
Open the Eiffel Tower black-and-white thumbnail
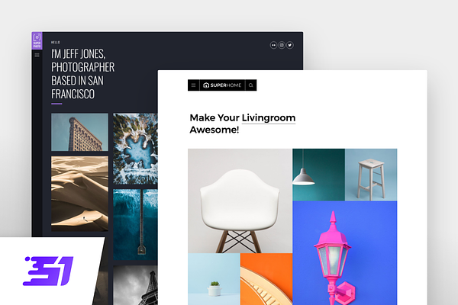pyautogui.click(x=135, y=285)
